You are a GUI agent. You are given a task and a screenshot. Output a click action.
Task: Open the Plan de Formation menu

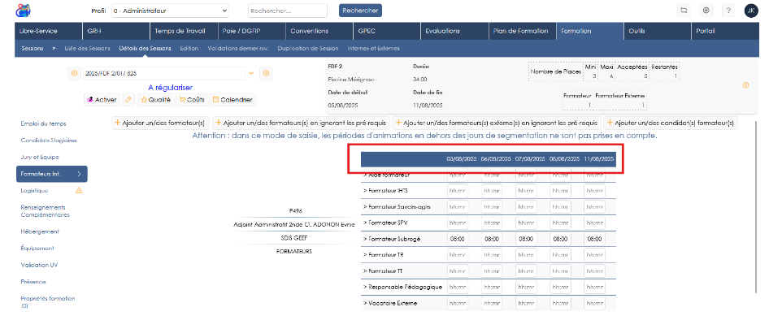[522, 31]
